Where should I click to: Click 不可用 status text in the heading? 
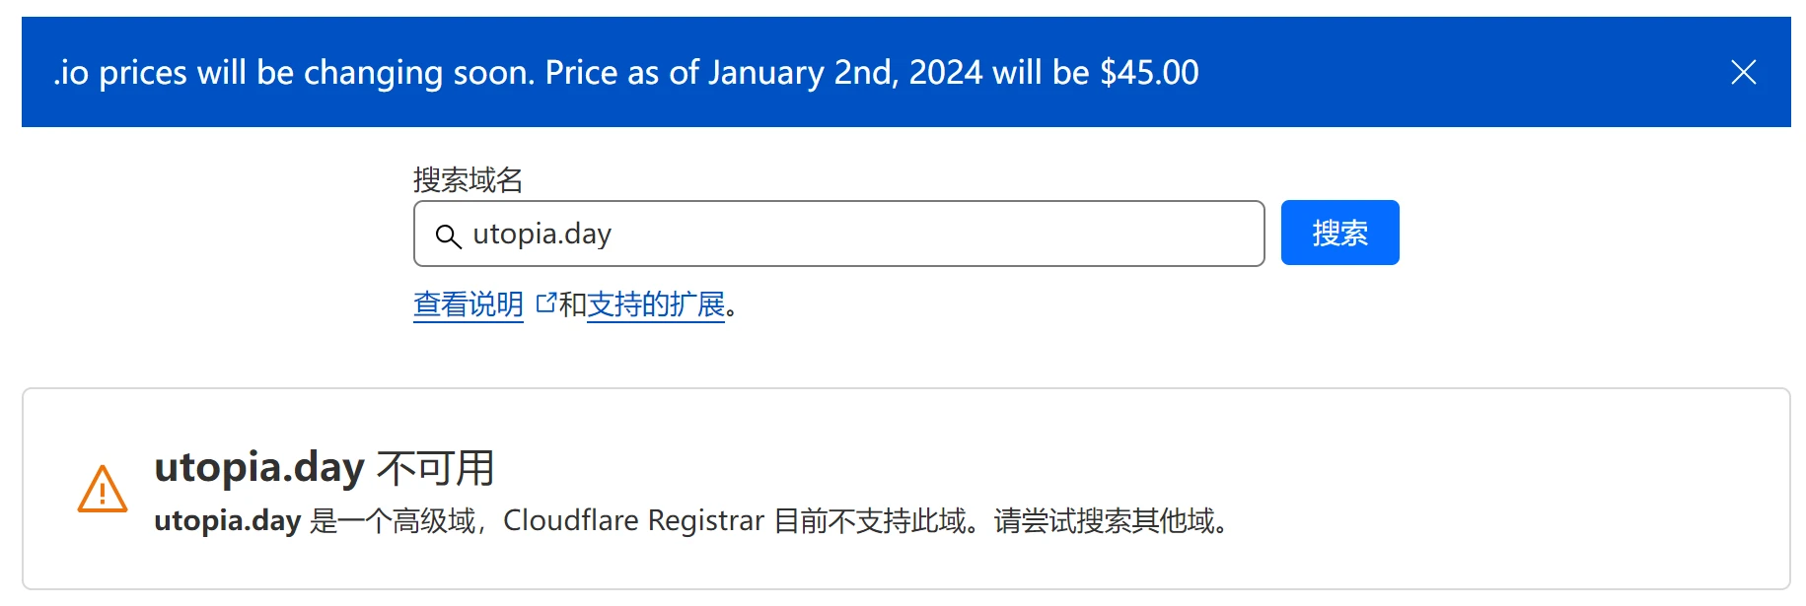pyautogui.click(x=435, y=468)
